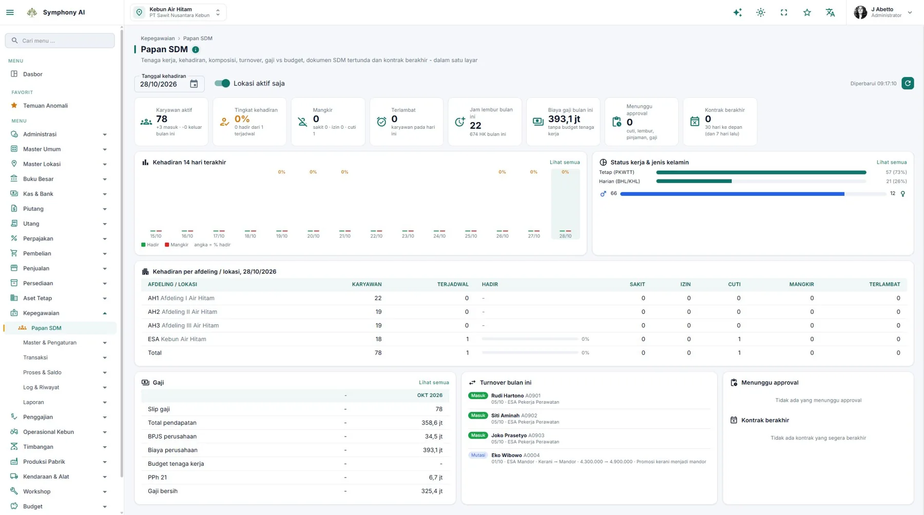
Task: Enter fullscreen mode icon
Action: tap(784, 12)
